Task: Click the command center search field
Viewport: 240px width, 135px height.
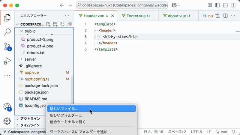Action: coord(122,5)
